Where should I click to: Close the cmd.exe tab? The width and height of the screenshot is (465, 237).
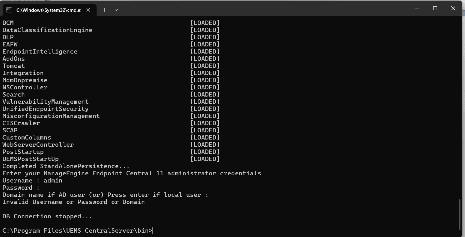click(88, 10)
